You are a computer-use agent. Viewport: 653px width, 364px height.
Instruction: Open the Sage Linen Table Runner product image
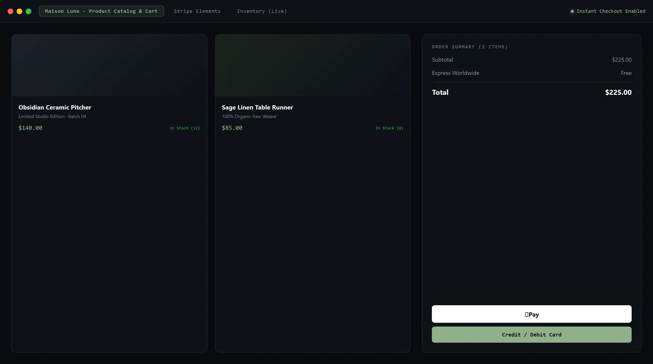coord(313,65)
